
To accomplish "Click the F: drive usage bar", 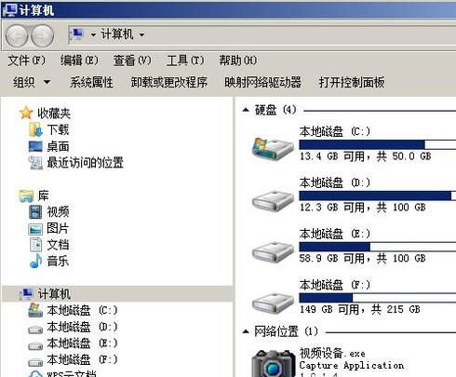I will pyautogui.click(x=378, y=298).
